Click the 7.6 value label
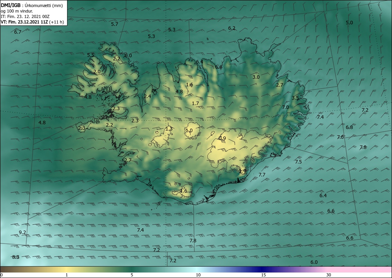The image size is (392, 278). 340,137
